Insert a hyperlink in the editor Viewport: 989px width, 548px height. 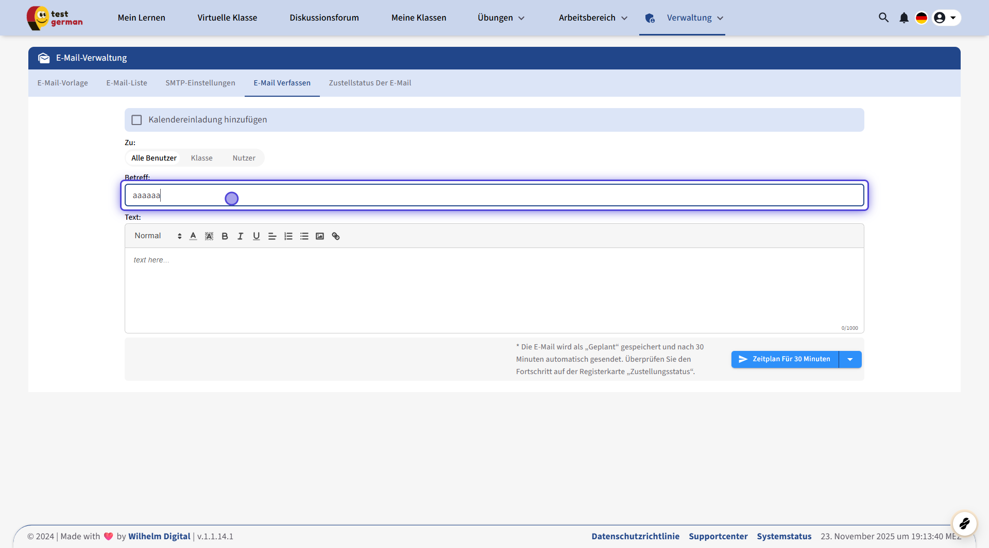point(336,236)
